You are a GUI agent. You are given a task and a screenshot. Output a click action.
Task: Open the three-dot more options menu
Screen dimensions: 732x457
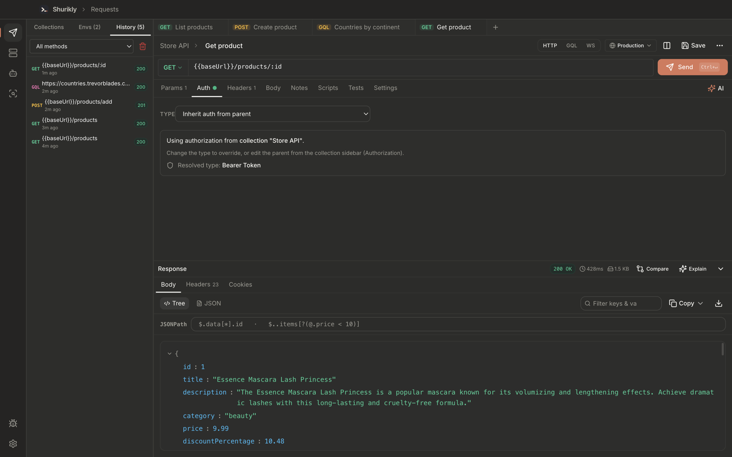pos(720,46)
